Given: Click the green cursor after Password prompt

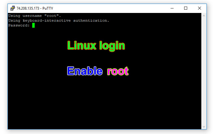Looking at the screenshot, I should [33, 25].
